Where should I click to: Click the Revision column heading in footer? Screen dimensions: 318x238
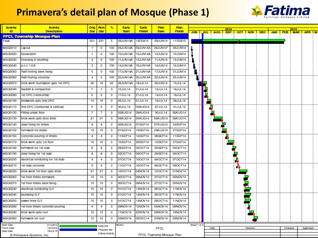click(x=250, y=228)
